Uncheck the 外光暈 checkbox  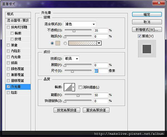pos(8,87)
